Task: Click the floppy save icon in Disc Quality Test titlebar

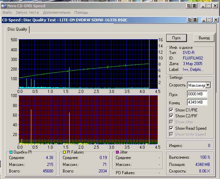Action: (x=195, y=20)
